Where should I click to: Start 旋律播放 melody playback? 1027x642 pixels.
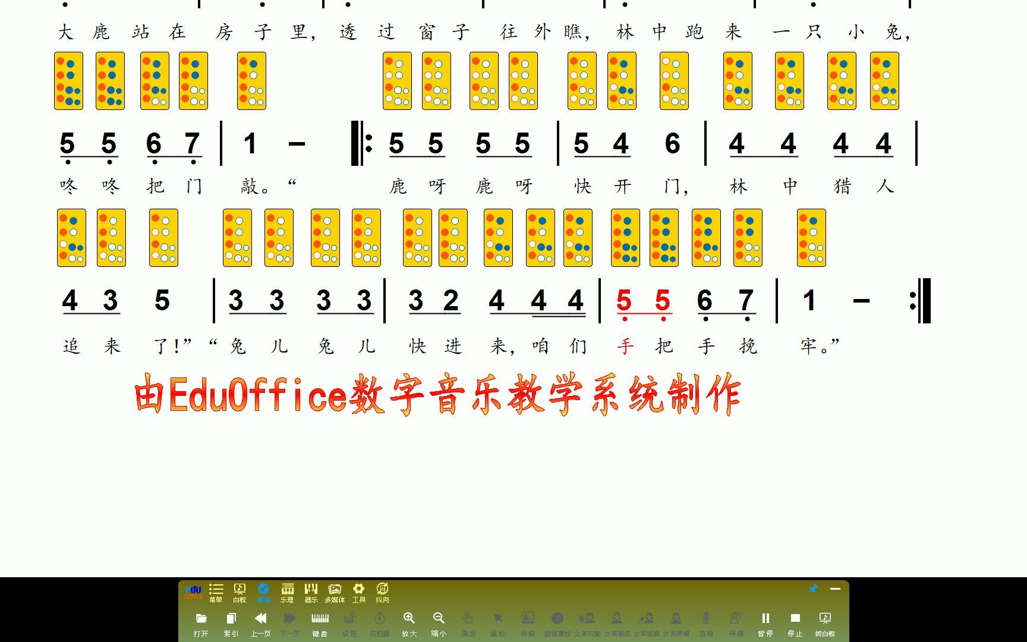(x=557, y=624)
